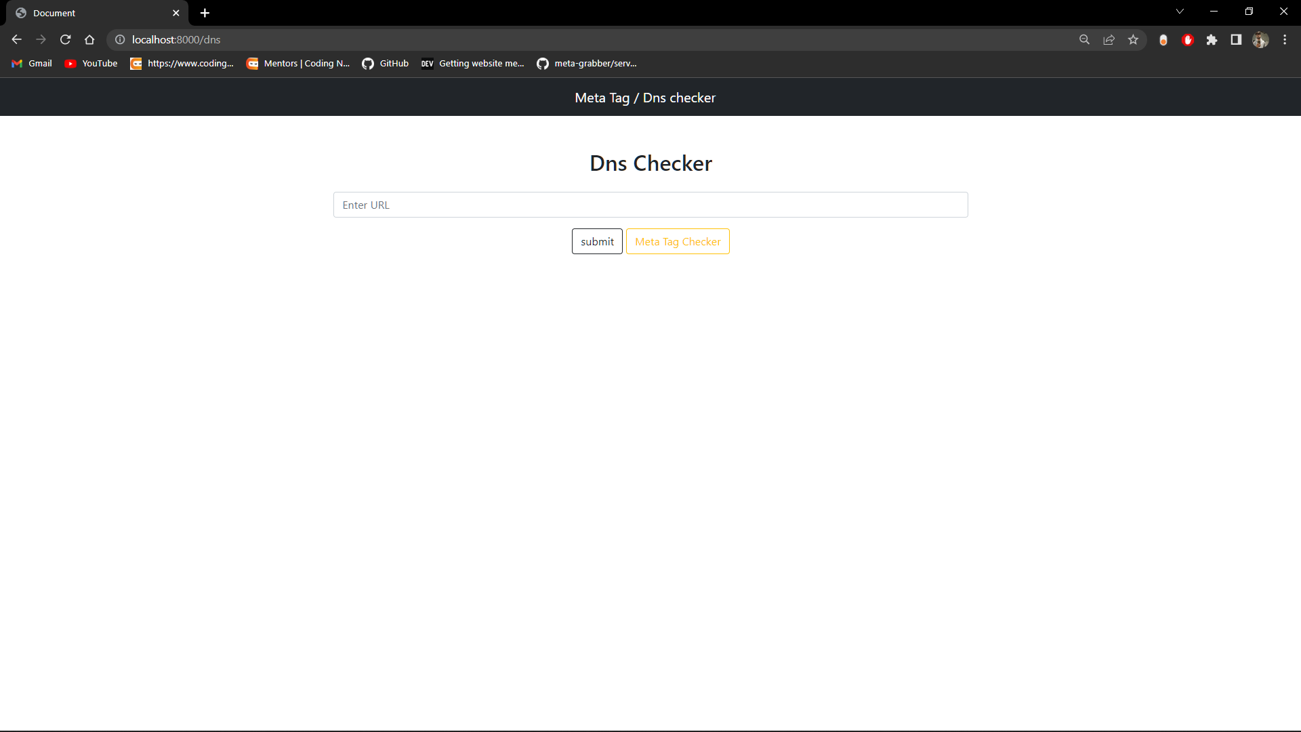Open the GitHub bookmark

[386, 64]
